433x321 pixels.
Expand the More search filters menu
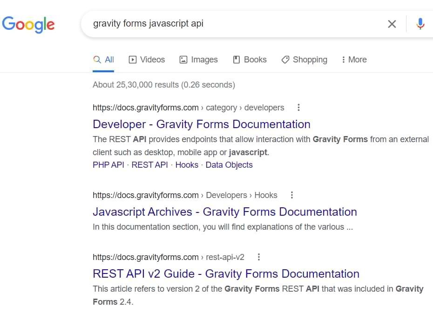tap(354, 60)
